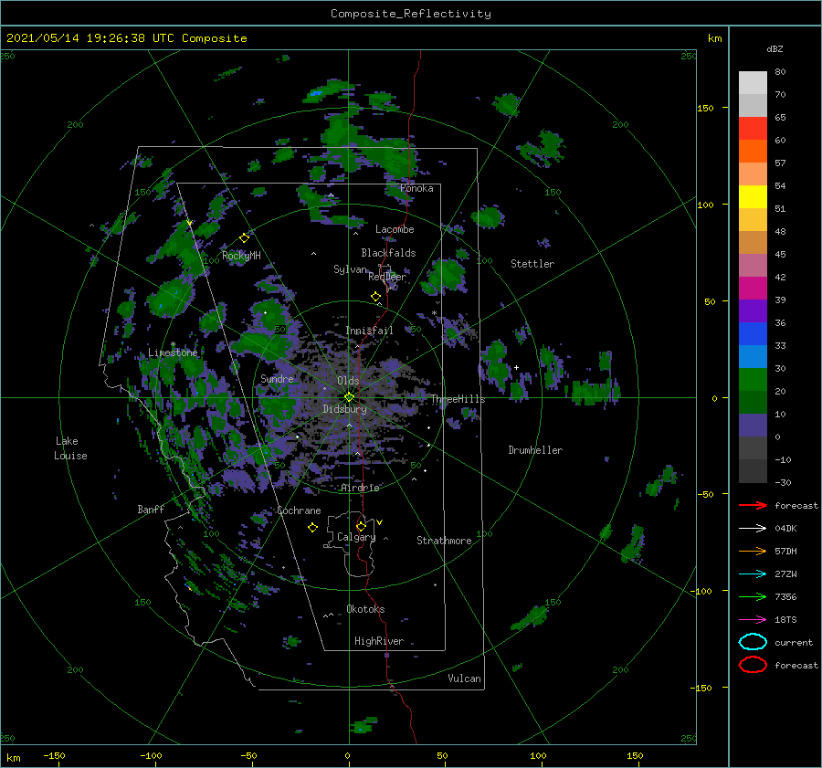Click the Innisfail city label
The height and width of the screenshot is (768, 822).
369,331
